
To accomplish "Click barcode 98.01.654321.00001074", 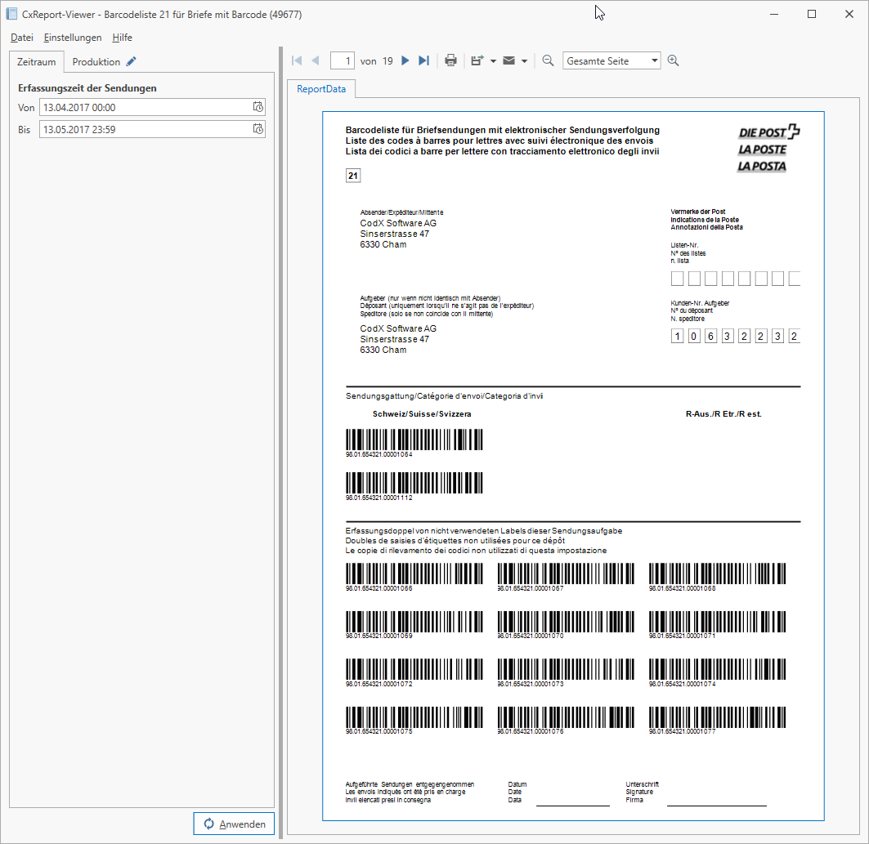I will click(717, 669).
